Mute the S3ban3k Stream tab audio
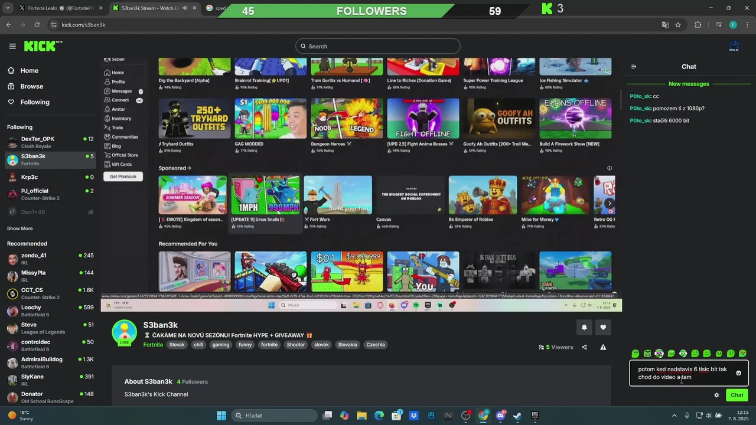 pos(185,8)
